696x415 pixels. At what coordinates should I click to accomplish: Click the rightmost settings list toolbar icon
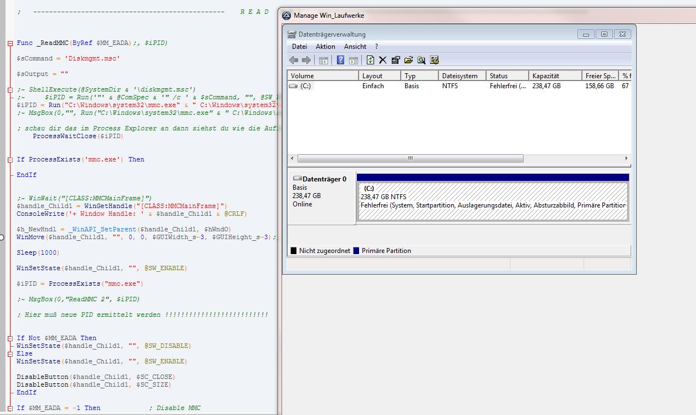coord(434,60)
